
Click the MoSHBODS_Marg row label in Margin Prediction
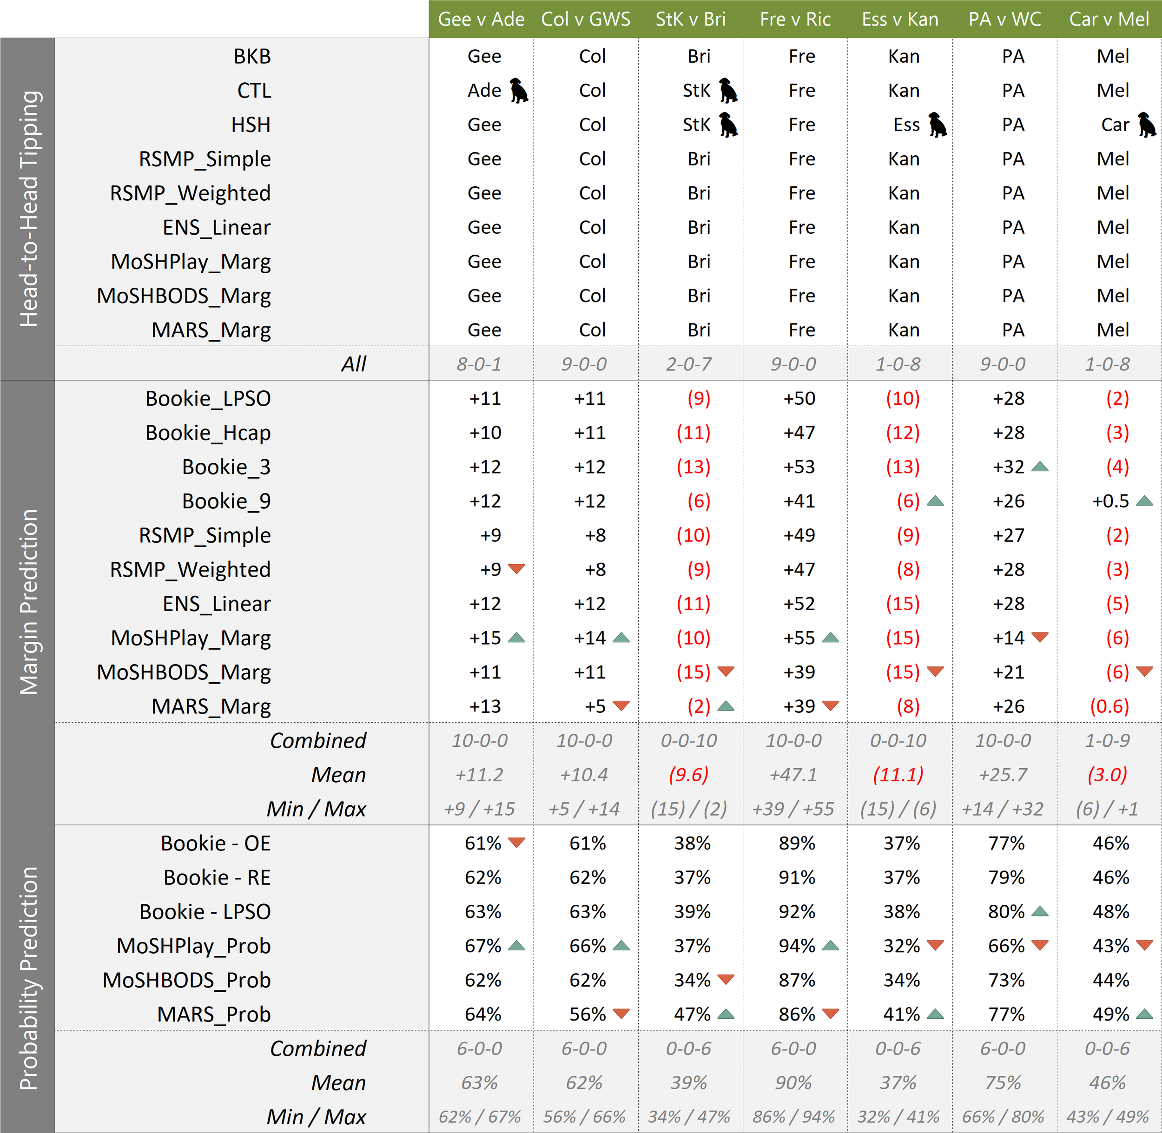pos(184,672)
